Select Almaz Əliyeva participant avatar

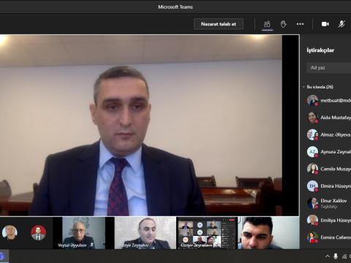point(312,134)
